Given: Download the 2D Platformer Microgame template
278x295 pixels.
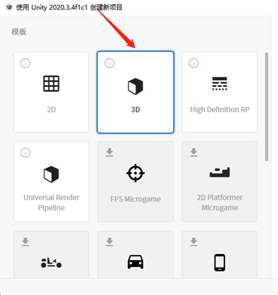Looking at the screenshot, I should click(x=194, y=152).
